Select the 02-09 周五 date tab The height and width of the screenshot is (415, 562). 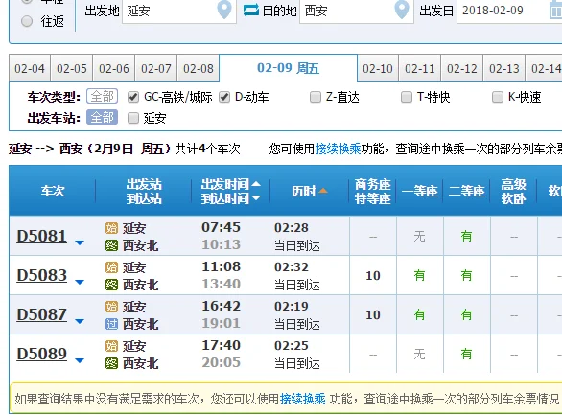pos(288,68)
